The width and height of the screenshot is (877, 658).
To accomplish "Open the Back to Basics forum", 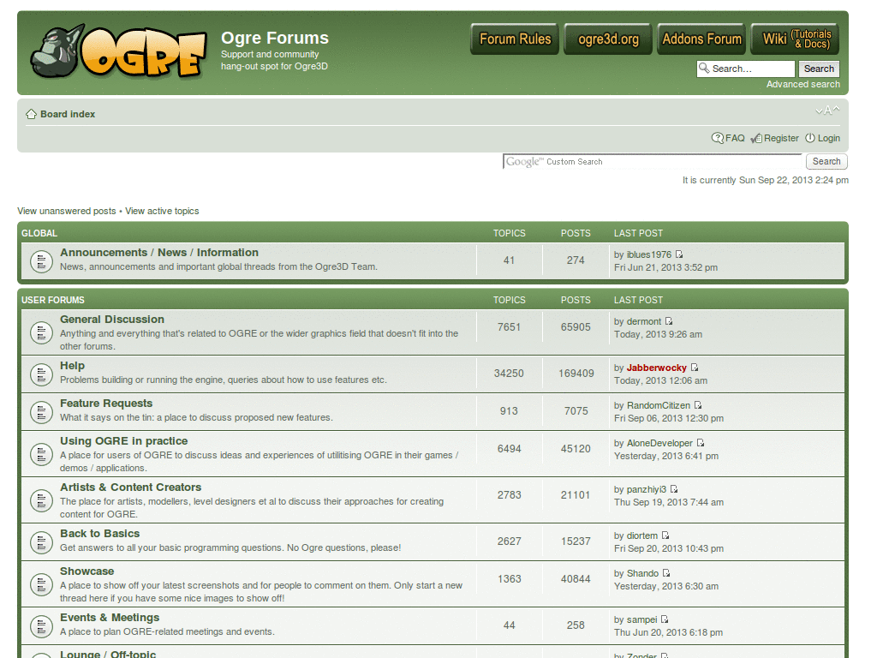I will (100, 534).
